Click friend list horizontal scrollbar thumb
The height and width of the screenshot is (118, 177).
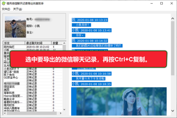tap(32, 113)
